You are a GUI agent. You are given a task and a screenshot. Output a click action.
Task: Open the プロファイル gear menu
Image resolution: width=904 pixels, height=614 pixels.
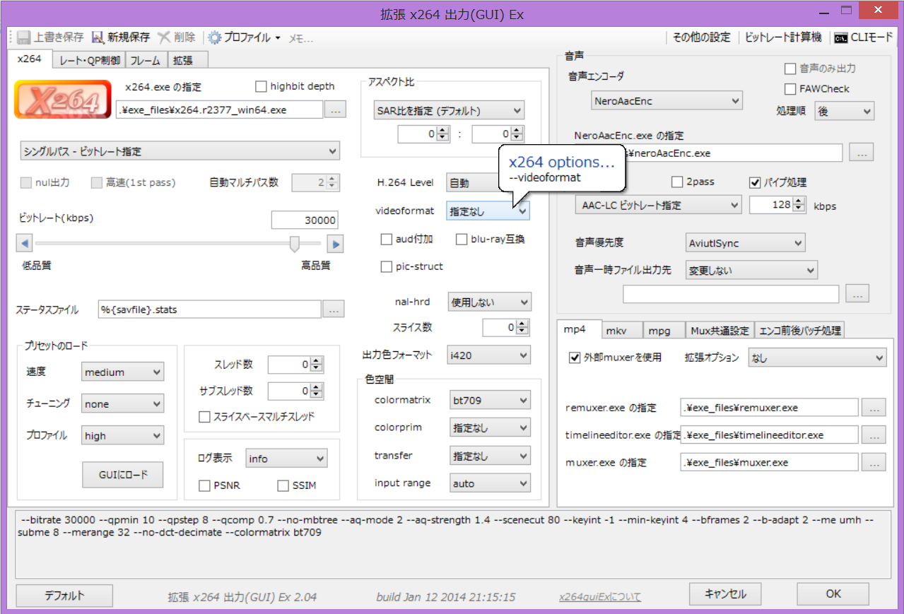tap(244, 37)
